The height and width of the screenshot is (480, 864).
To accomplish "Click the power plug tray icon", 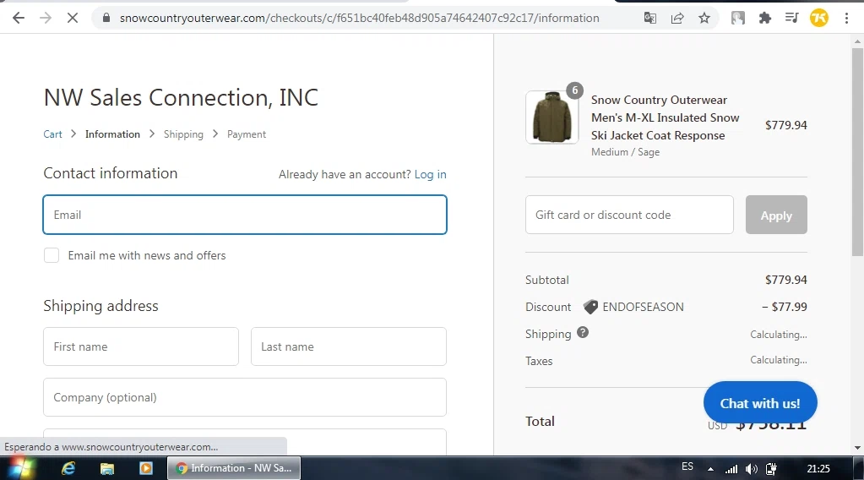I will pos(771,469).
